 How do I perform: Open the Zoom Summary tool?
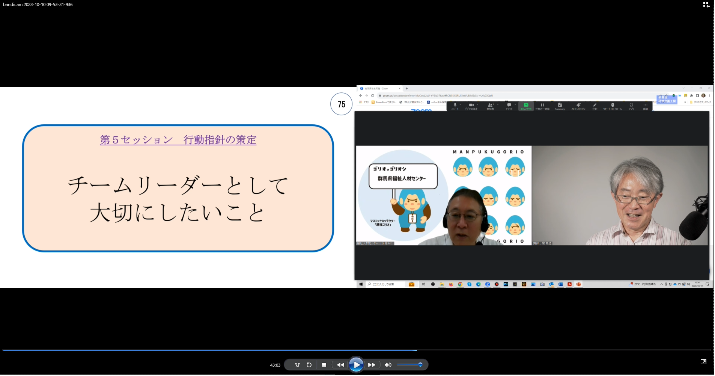tap(560, 106)
